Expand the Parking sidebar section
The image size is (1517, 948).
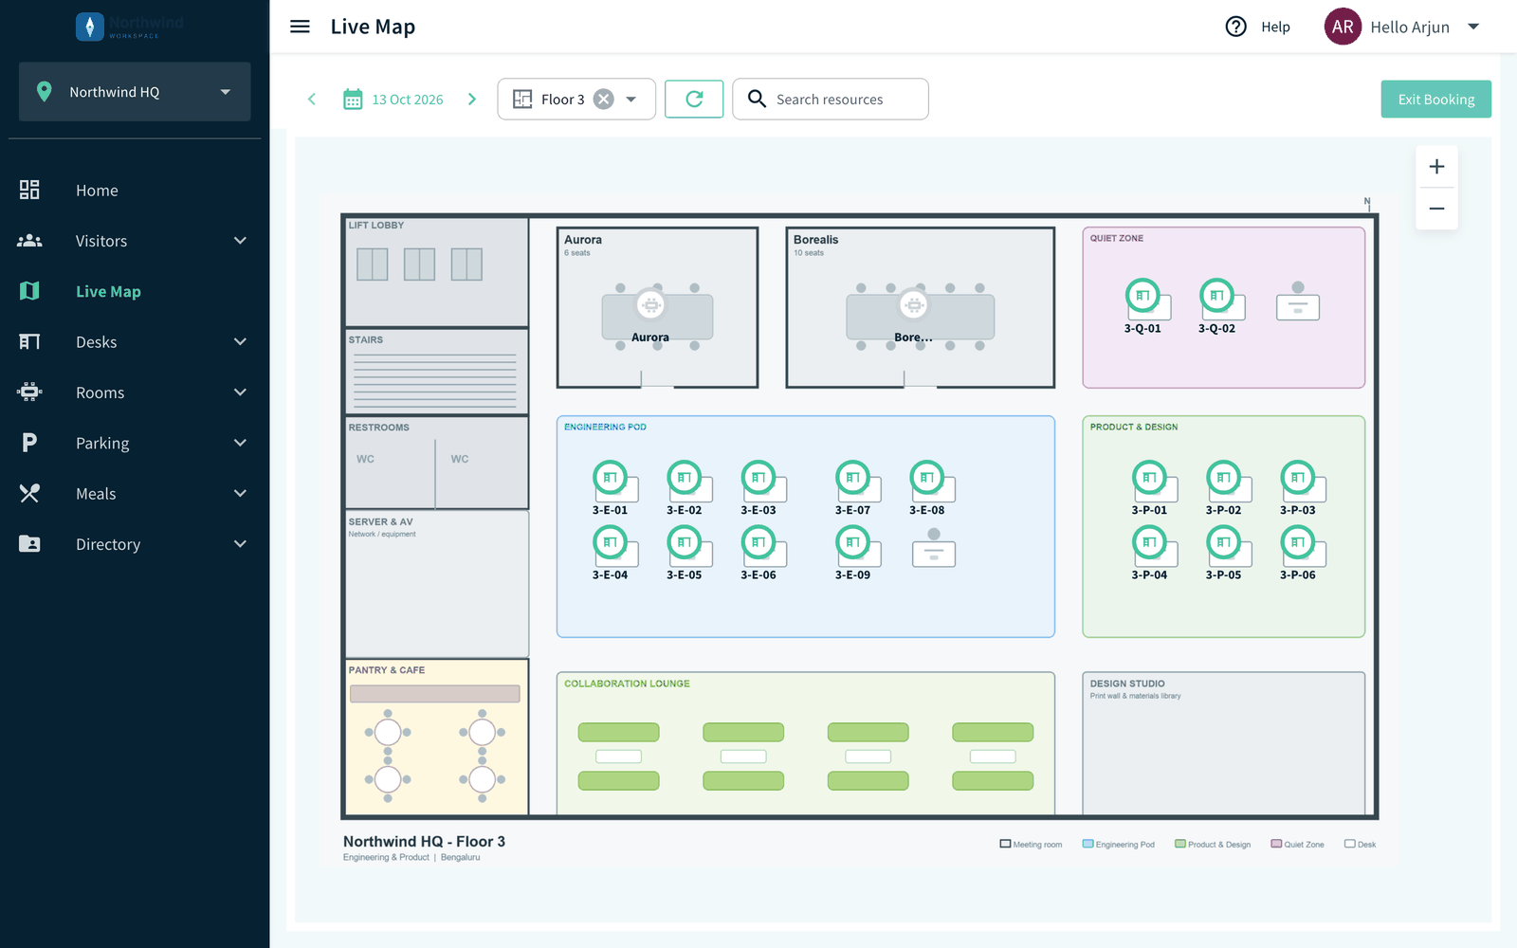coord(240,443)
